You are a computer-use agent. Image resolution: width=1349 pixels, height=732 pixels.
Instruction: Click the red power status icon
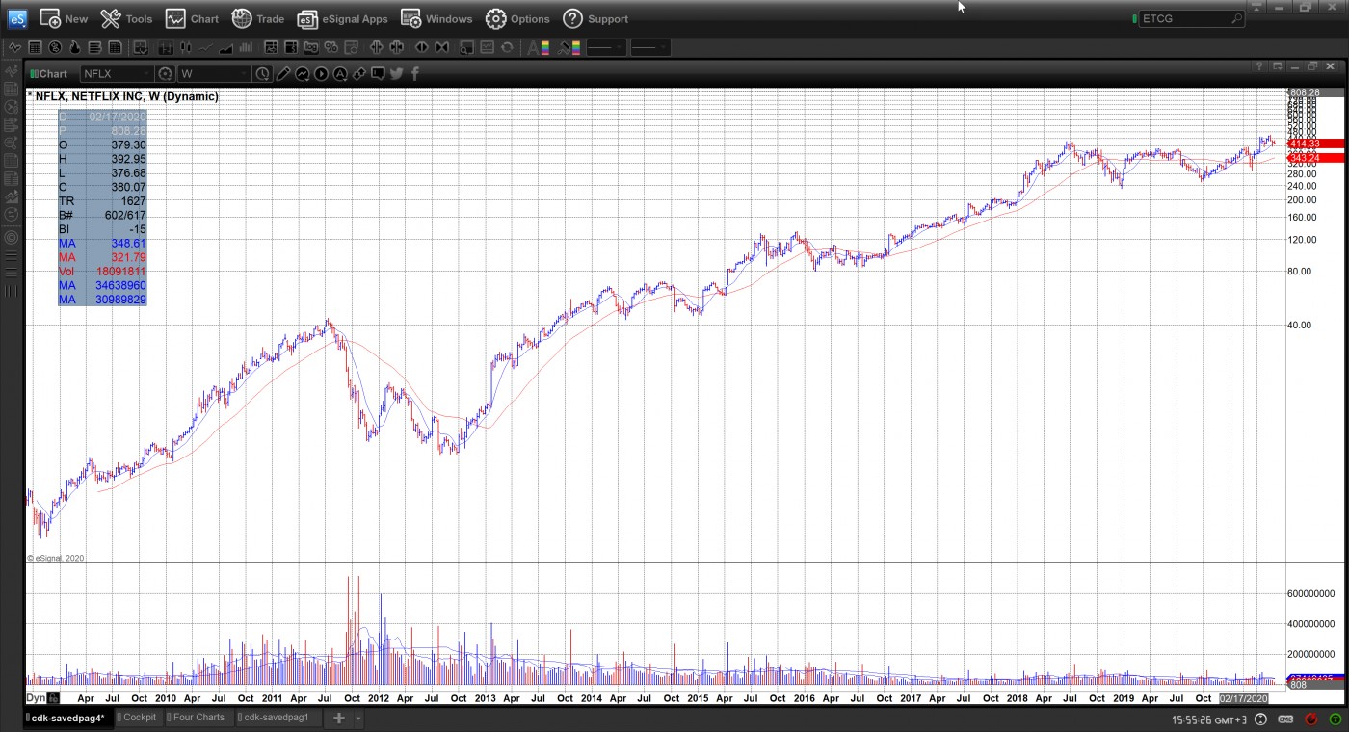(x=1310, y=719)
